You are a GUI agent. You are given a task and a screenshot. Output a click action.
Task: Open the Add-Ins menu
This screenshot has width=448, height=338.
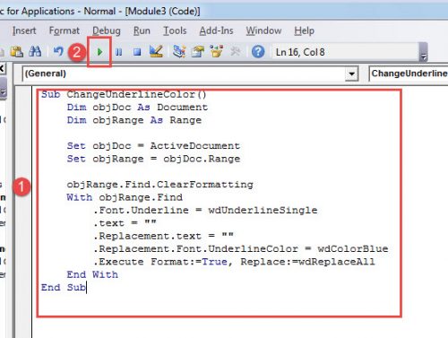point(216,30)
